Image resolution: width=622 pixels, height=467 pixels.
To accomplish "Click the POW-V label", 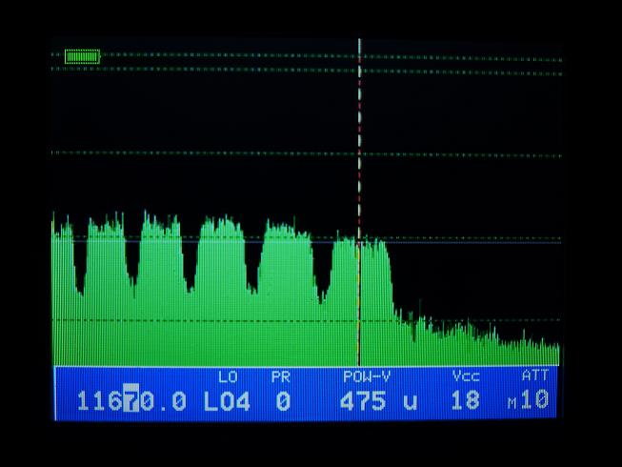I will (x=367, y=377).
